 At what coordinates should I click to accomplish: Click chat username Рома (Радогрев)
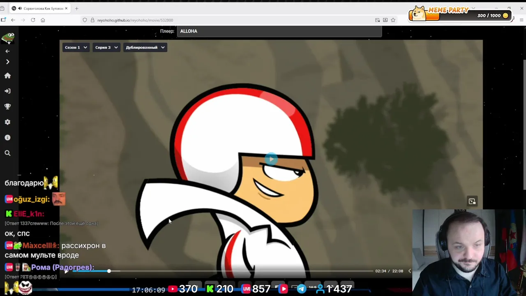[x=62, y=267]
